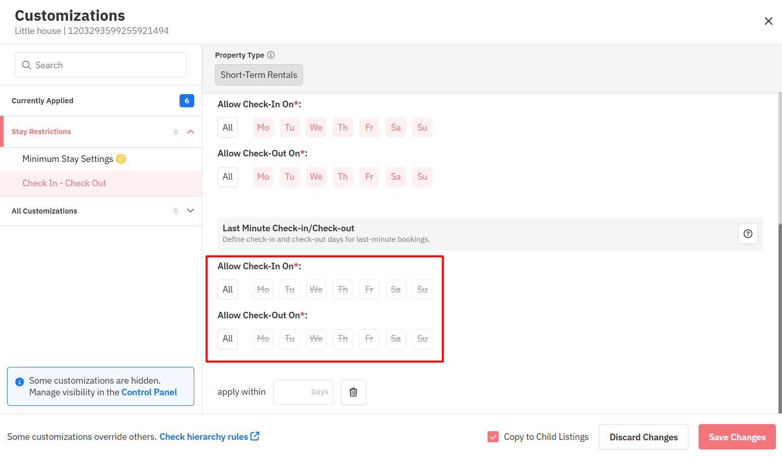Open Currently Applied customizations
This screenshot has height=458, width=782.
point(101,101)
